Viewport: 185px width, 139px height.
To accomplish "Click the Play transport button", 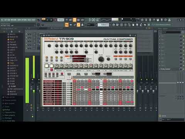I will coord(47,20).
